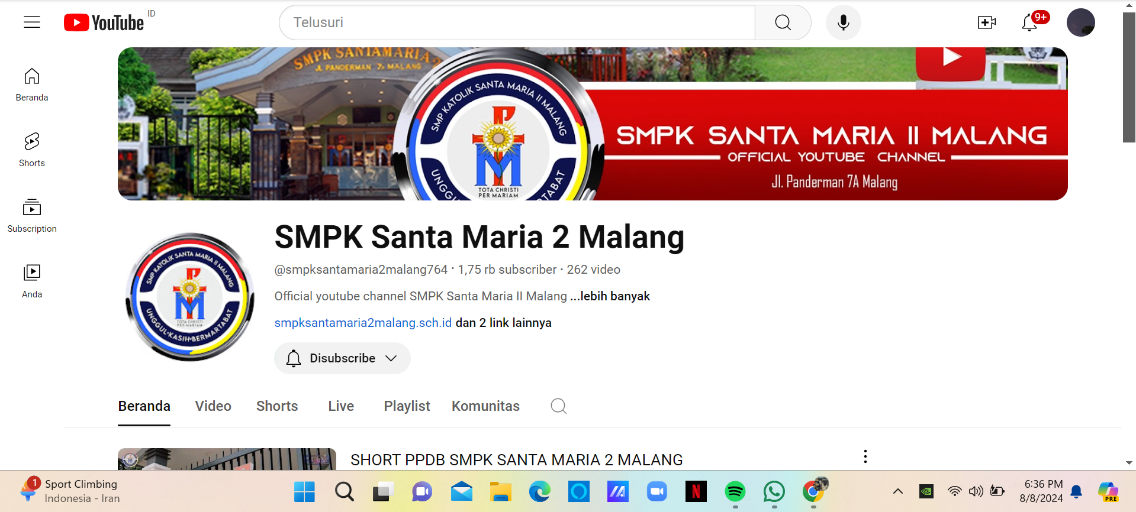1136x512 pixels.
Task: Open Zoom from the taskbar
Action: 657,491
